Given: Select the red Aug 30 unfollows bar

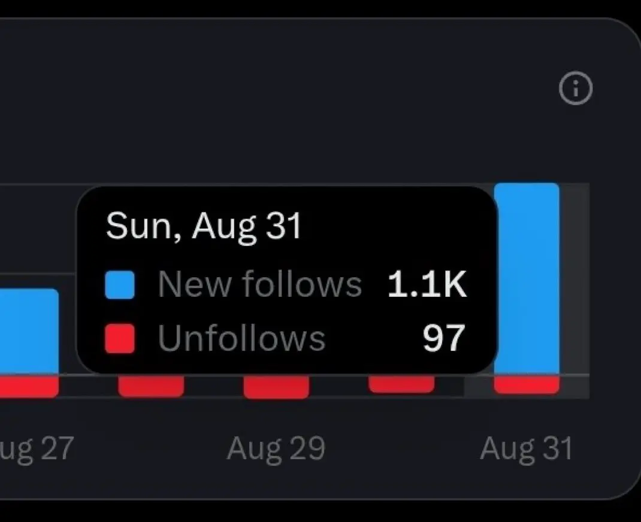Looking at the screenshot, I should (x=401, y=384).
